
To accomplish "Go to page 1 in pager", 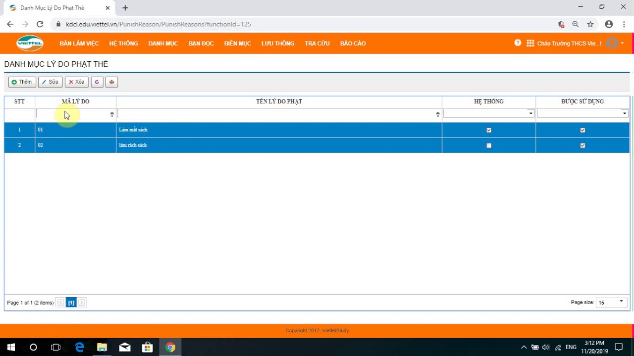I will click(x=71, y=303).
